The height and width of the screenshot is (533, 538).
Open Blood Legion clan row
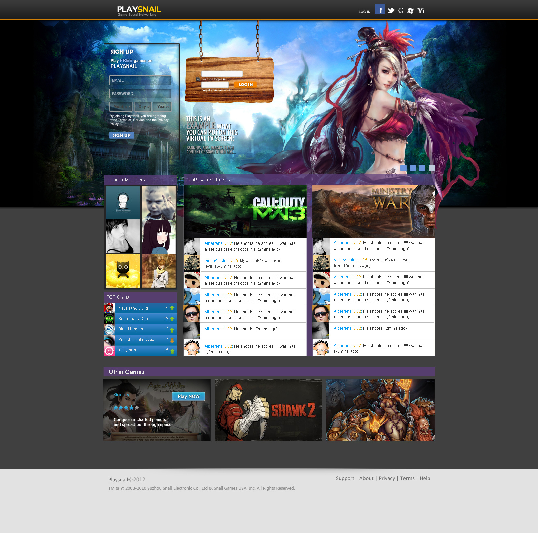pos(141,329)
